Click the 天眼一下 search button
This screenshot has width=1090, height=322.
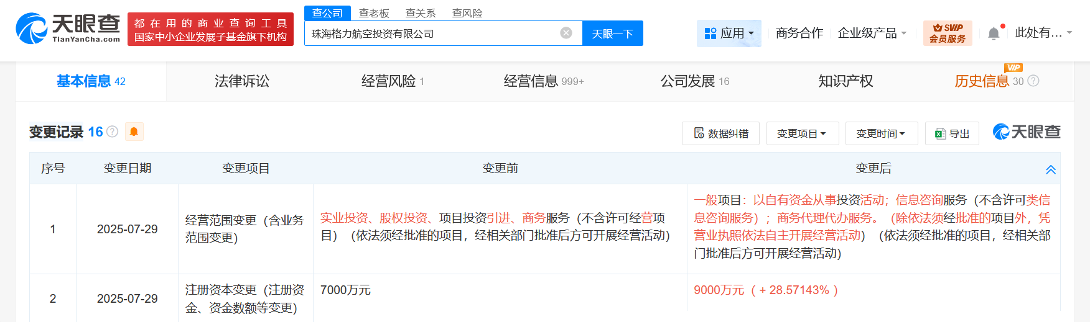click(612, 34)
